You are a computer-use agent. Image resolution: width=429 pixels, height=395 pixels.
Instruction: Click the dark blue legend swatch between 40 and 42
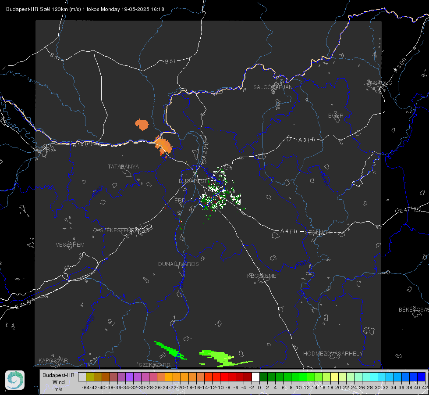[x=422, y=377]
